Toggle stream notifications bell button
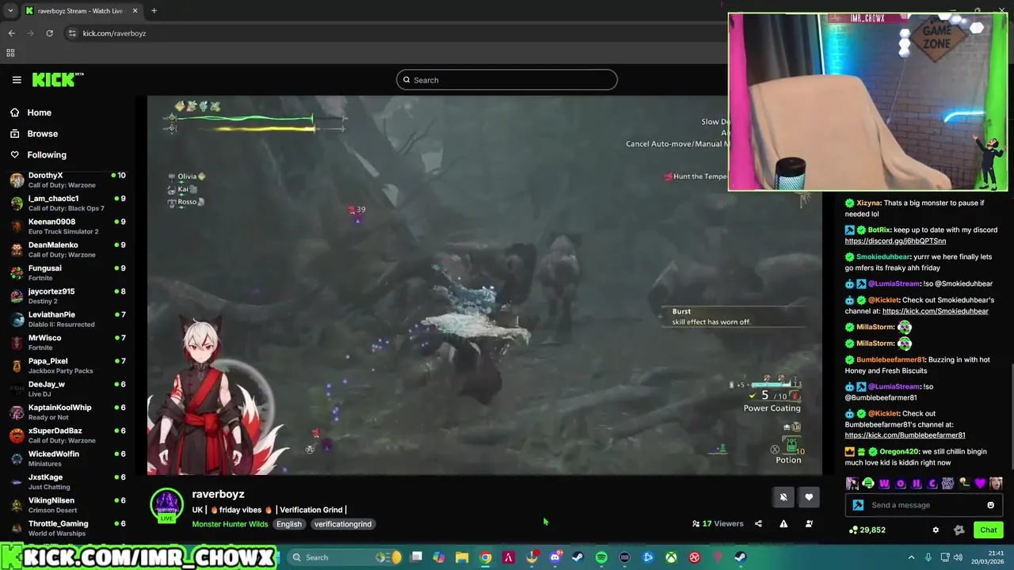1014x570 pixels. click(x=783, y=497)
